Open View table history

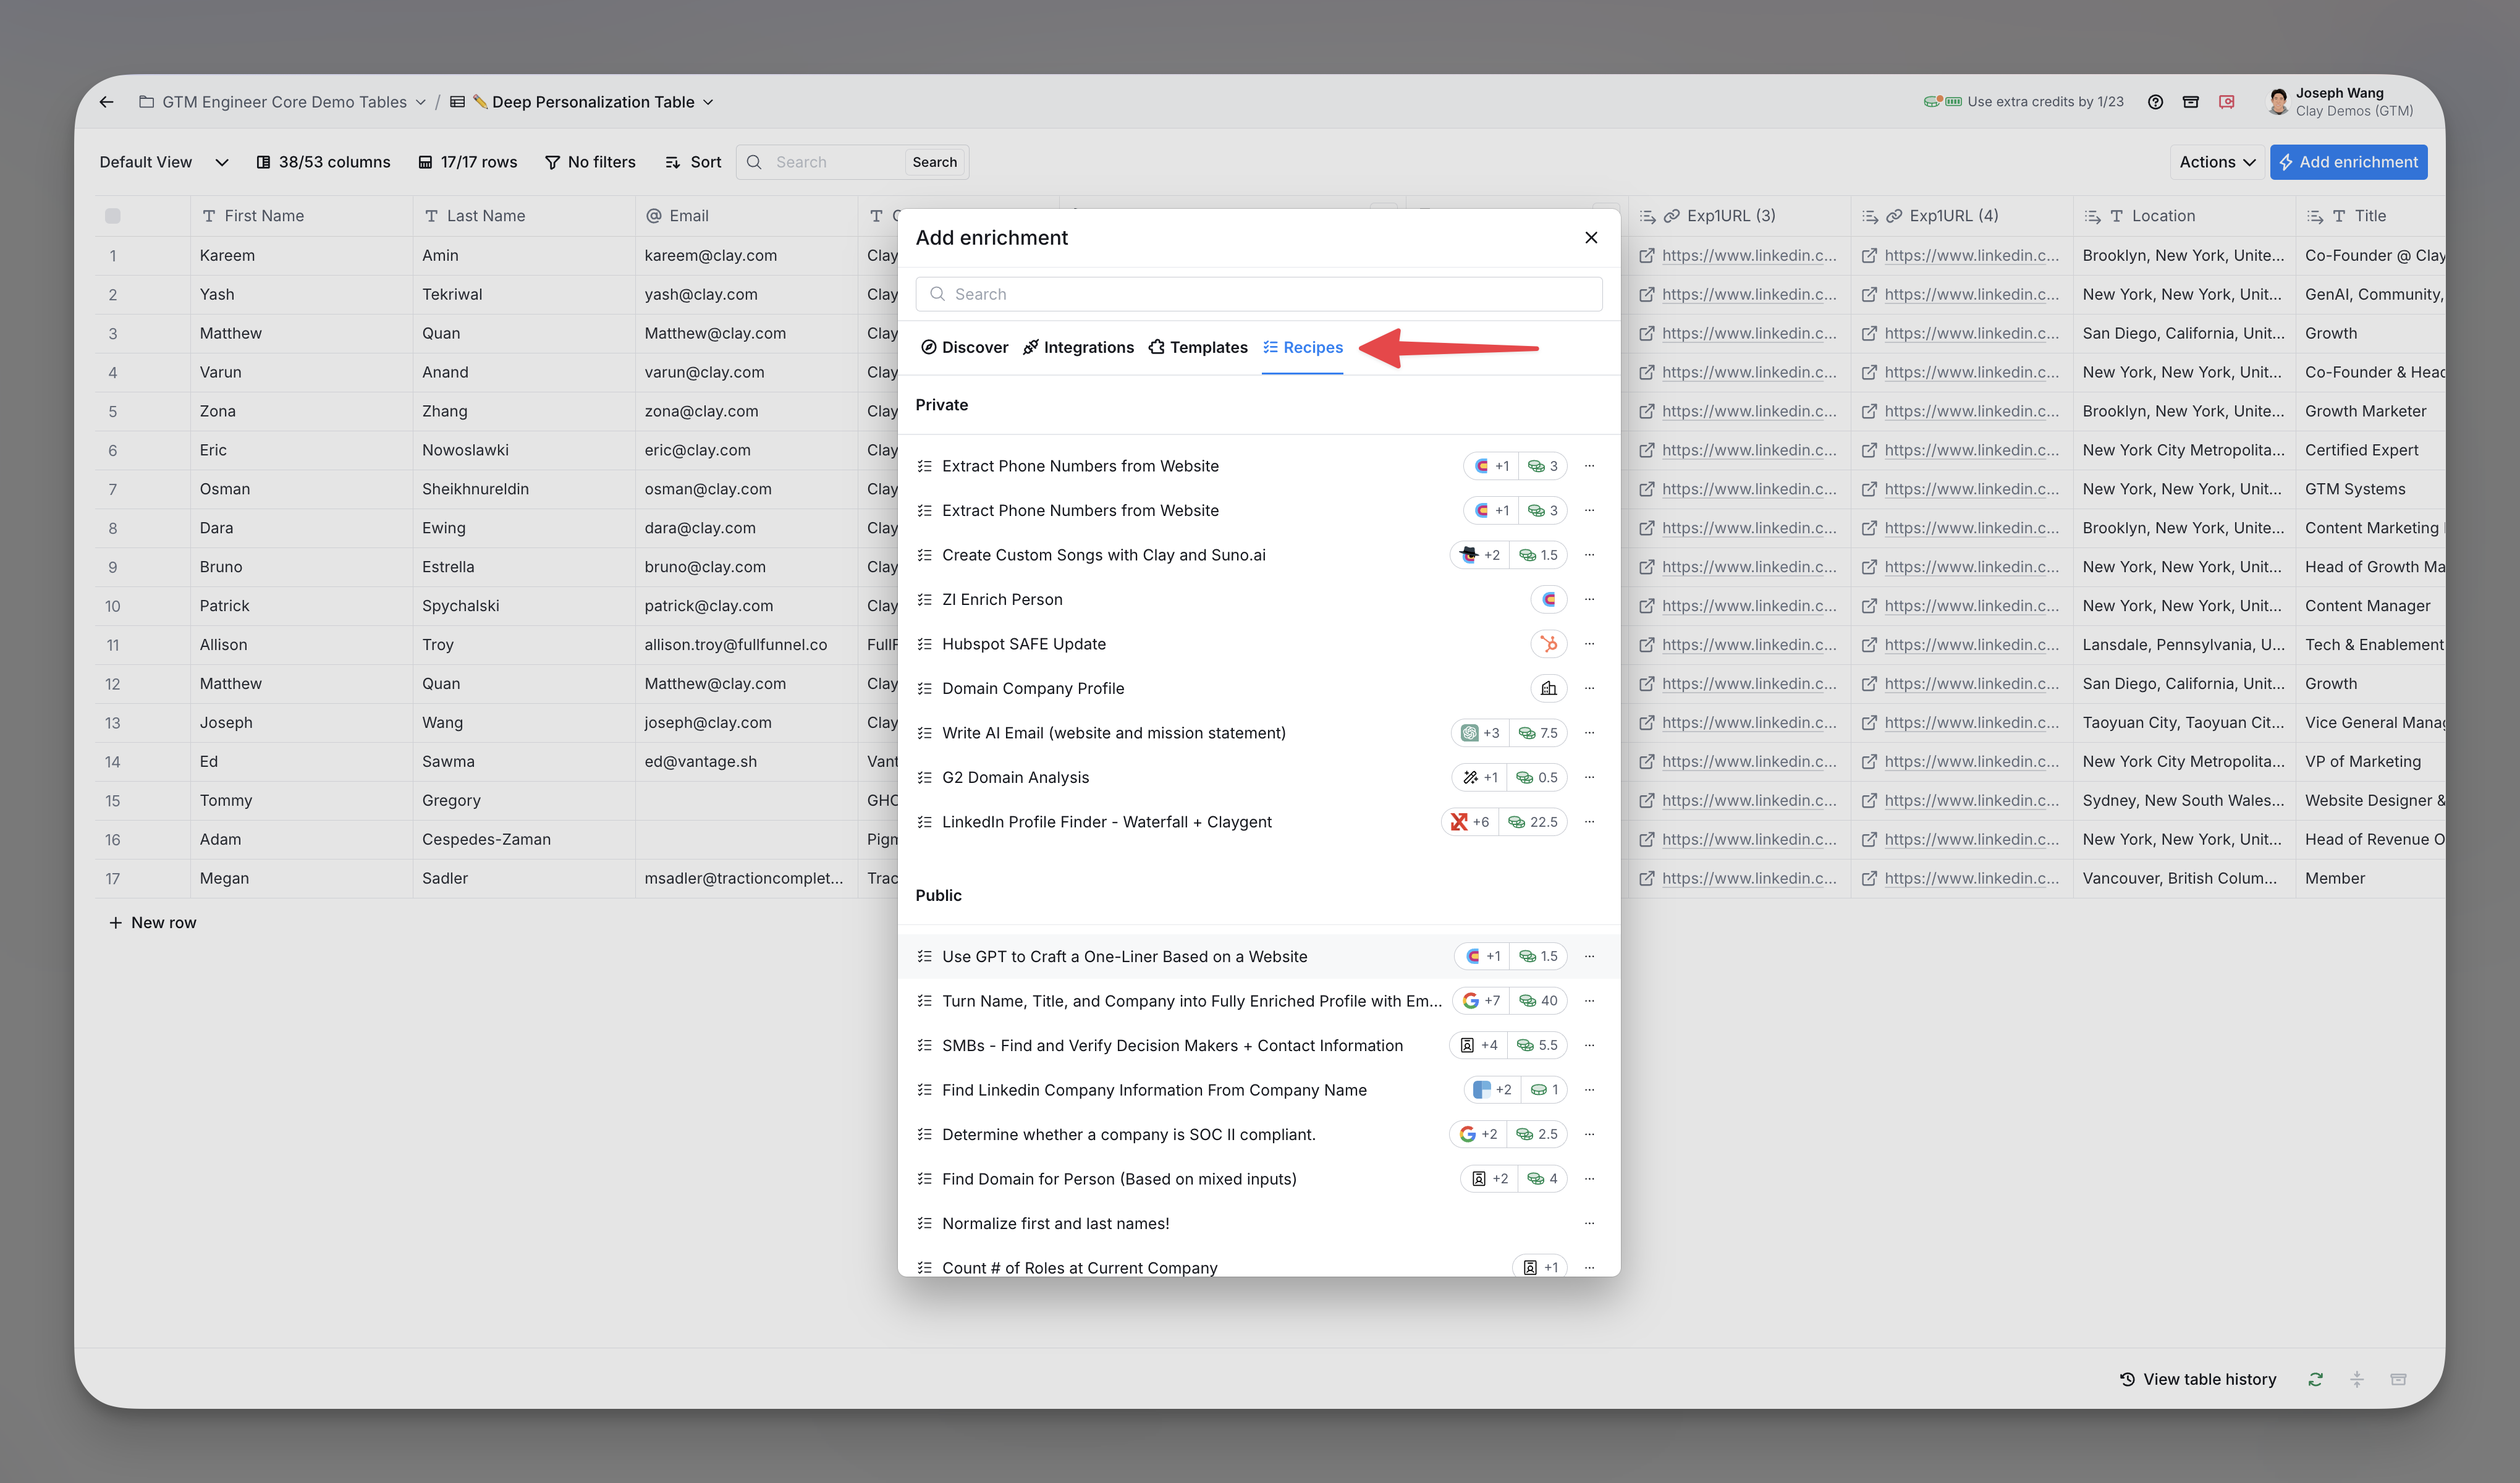tap(2197, 1379)
